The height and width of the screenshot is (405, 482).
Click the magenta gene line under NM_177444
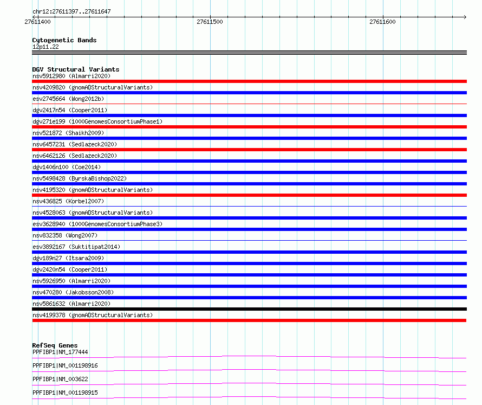tap(249, 356)
